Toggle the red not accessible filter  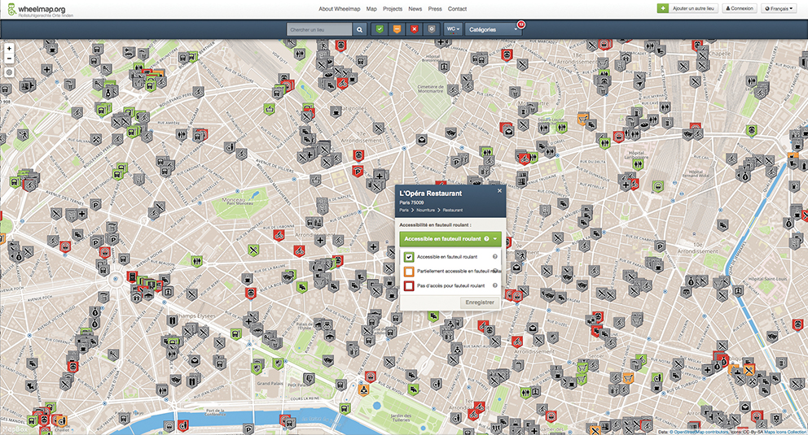[x=415, y=29]
